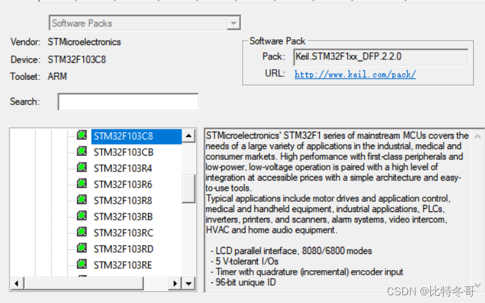Select the STM32F103RE device

click(123, 265)
